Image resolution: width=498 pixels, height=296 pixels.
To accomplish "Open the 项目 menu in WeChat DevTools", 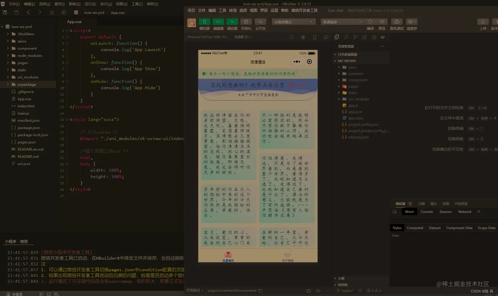I will (x=191, y=10).
